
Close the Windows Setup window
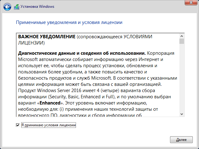(x=191, y=2)
